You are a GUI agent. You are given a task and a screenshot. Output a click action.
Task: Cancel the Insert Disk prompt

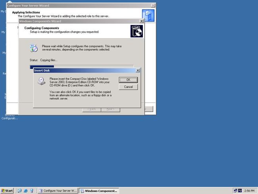click(x=128, y=87)
